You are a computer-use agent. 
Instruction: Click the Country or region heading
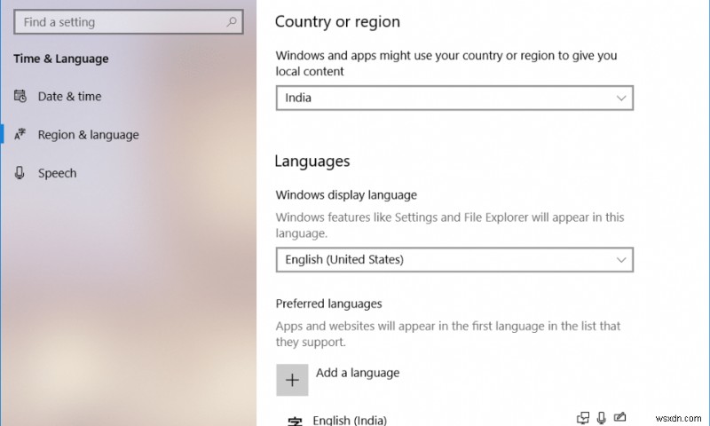pos(337,21)
